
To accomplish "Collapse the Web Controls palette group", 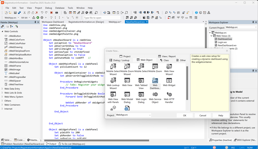I will coord(2,31).
